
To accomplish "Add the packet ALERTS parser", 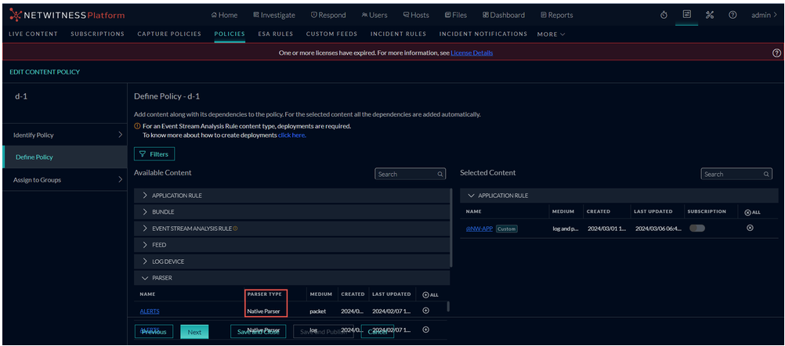I will pyautogui.click(x=426, y=311).
